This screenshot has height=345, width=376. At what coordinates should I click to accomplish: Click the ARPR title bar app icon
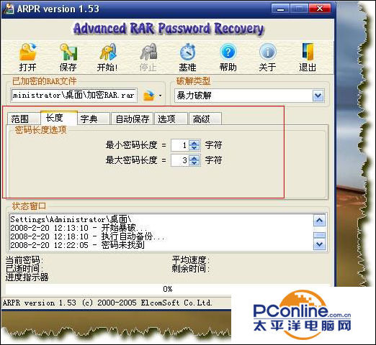[x=9, y=9]
